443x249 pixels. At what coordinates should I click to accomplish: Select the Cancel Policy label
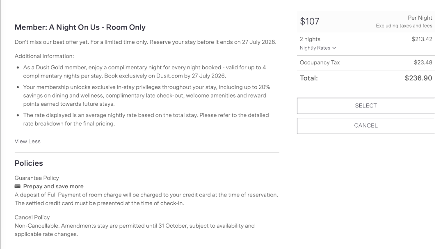pos(32,217)
